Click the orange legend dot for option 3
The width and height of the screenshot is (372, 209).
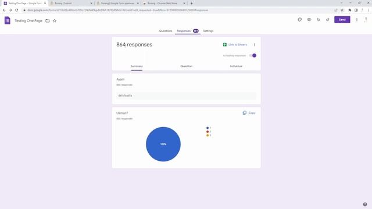(x=208, y=135)
